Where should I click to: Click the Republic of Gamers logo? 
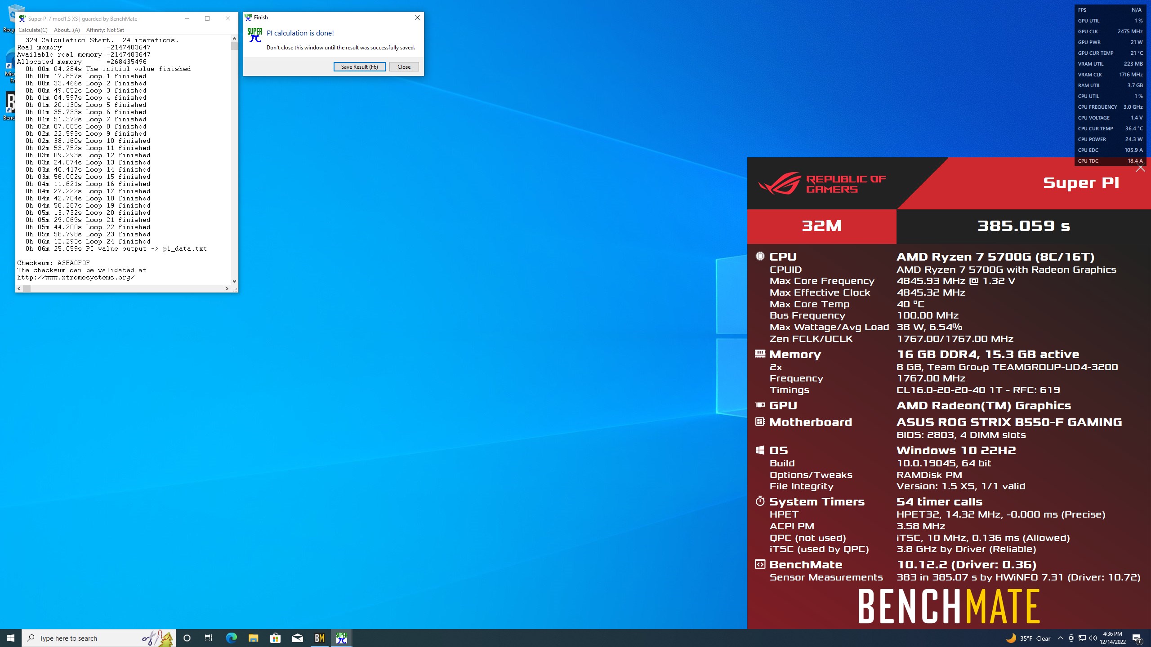[822, 183]
